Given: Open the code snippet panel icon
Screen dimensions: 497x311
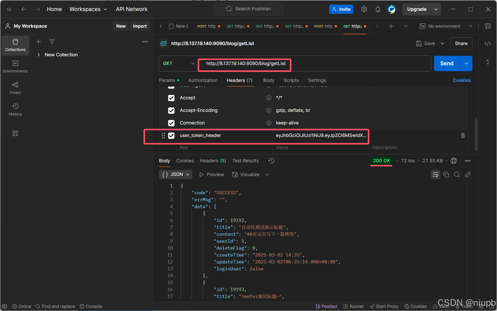Looking at the screenshot, I should 488,44.
